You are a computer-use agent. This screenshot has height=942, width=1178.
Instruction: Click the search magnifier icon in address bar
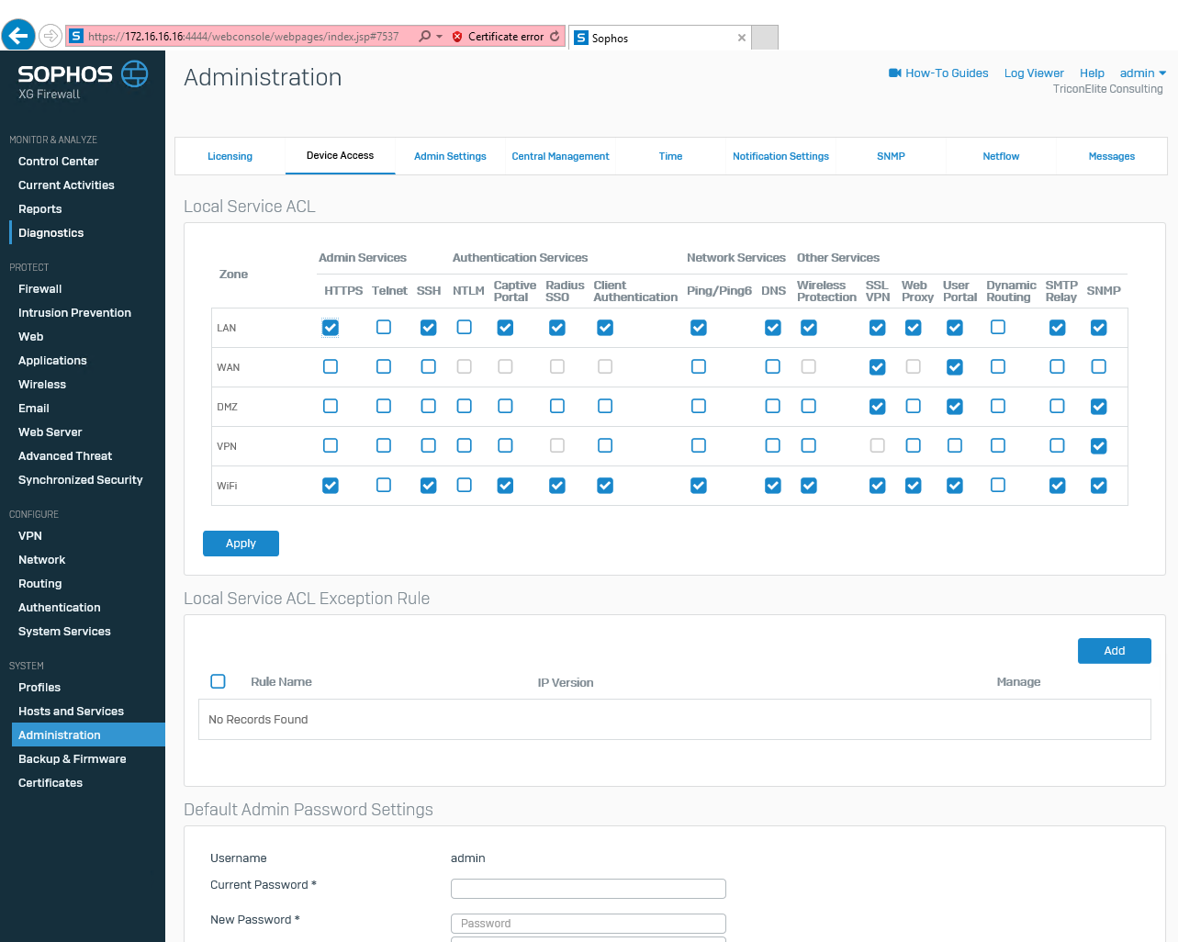click(x=424, y=36)
